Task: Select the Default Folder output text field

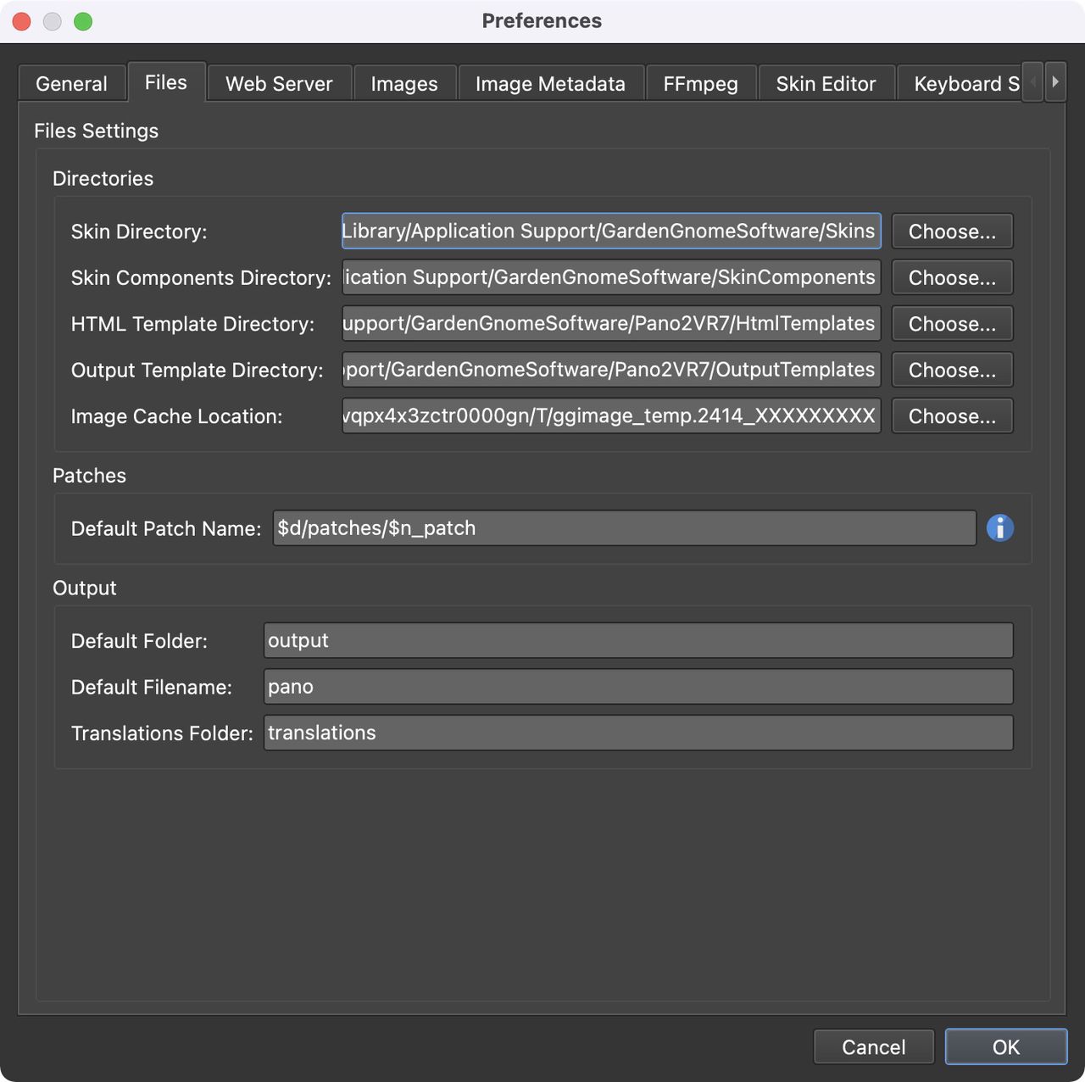Action: (x=639, y=640)
